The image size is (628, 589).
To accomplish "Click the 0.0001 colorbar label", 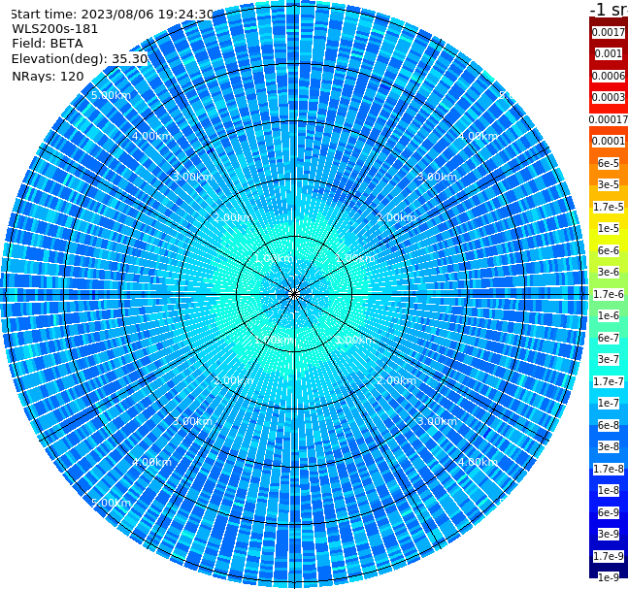I will coord(609,141).
